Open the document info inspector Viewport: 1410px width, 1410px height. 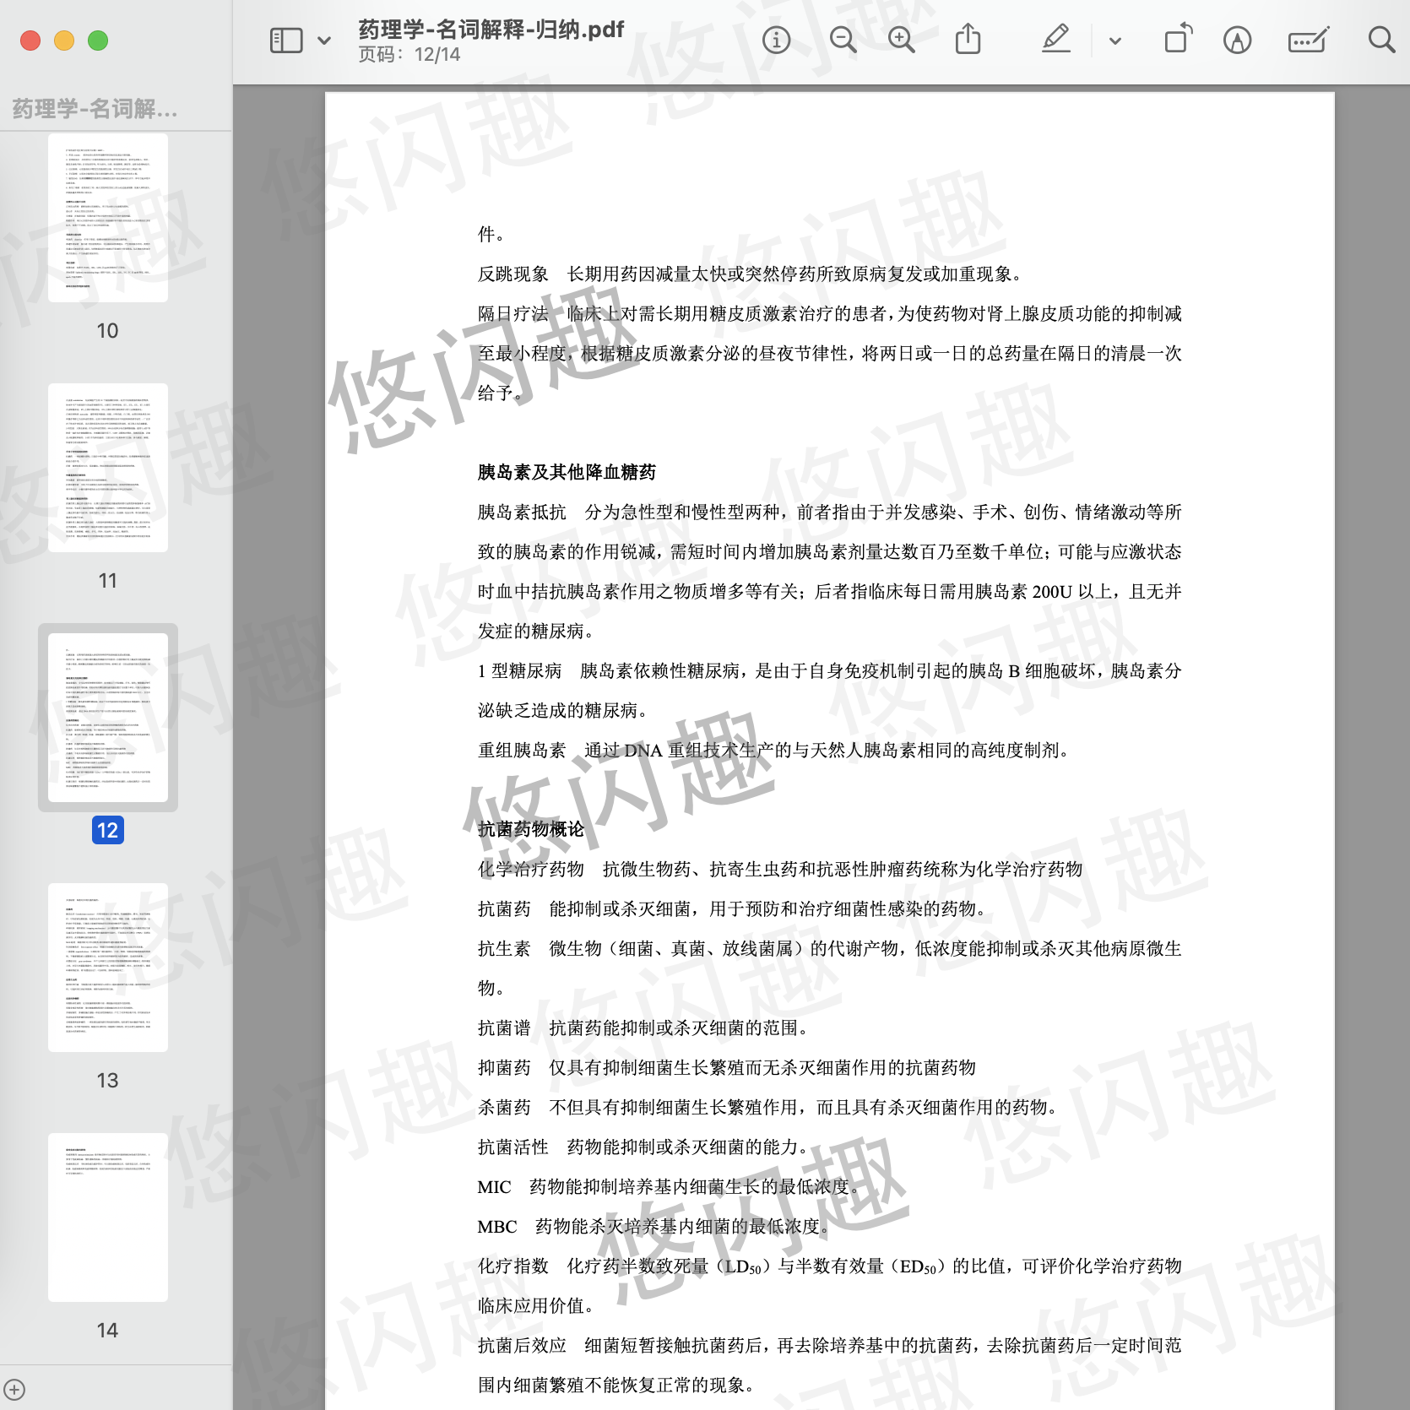[776, 40]
